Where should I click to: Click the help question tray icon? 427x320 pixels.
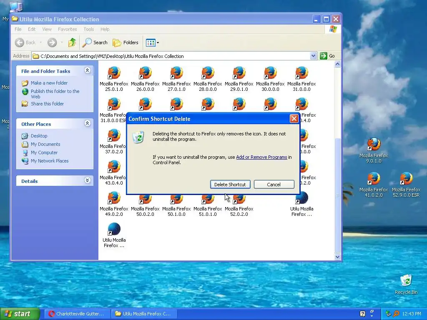point(362,314)
